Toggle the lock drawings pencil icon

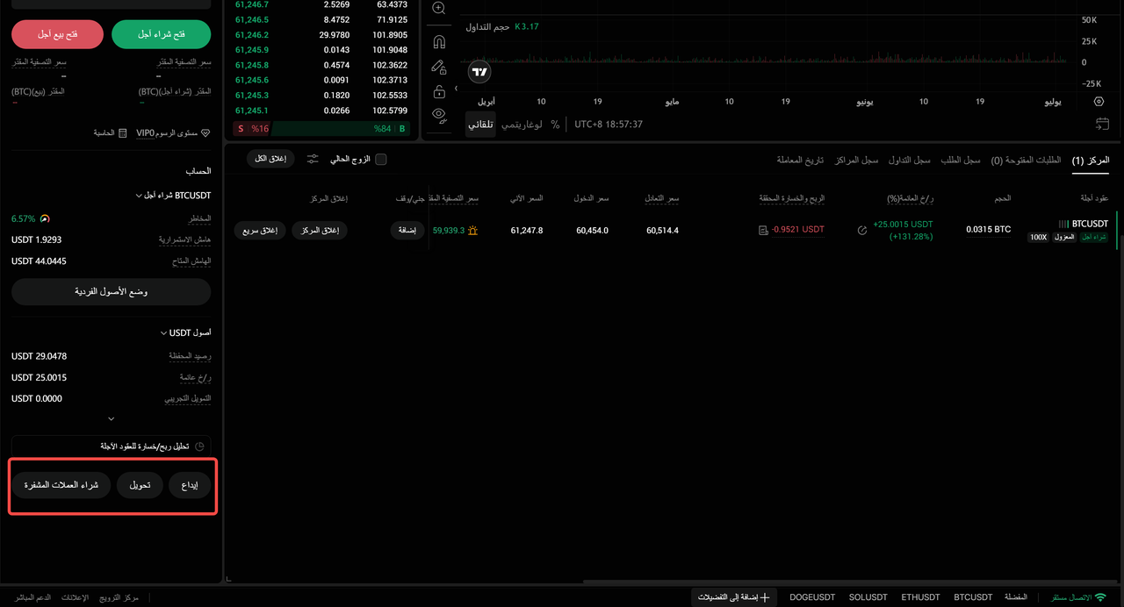[x=439, y=67]
